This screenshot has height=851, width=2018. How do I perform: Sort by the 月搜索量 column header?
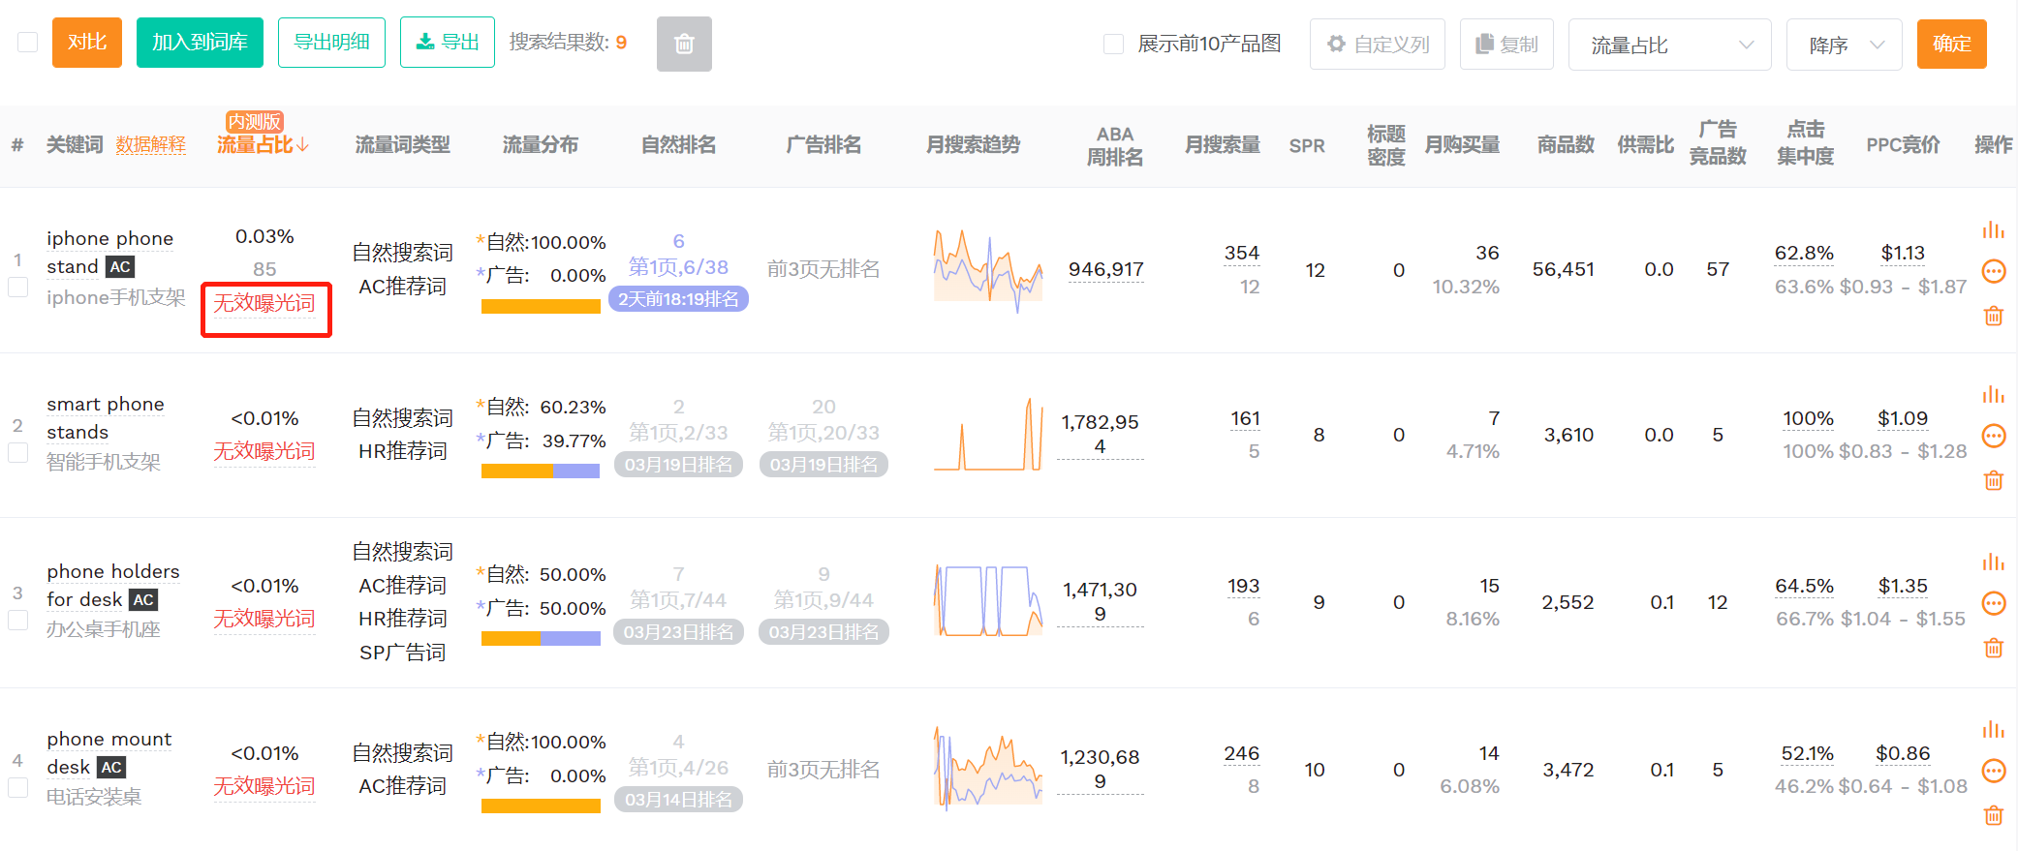pyautogui.click(x=1222, y=145)
